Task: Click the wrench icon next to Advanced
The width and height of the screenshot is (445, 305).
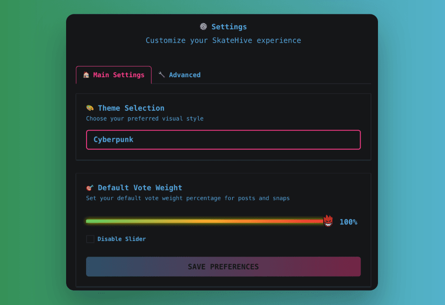Action: click(162, 74)
